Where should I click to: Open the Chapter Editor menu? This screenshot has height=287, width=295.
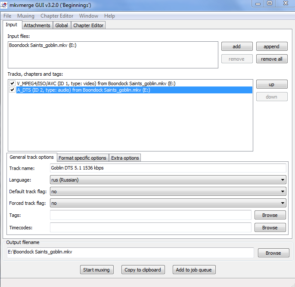[57, 16]
